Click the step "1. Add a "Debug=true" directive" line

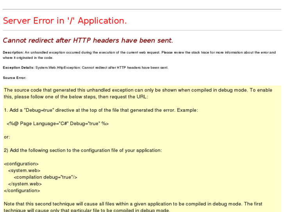tap(101, 110)
